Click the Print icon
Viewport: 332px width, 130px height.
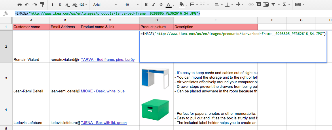coord(20,5)
